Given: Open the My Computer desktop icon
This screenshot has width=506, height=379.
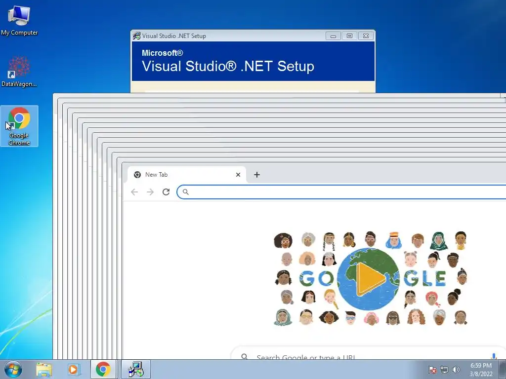Looking at the screenshot, I should [x=19, y=20].
